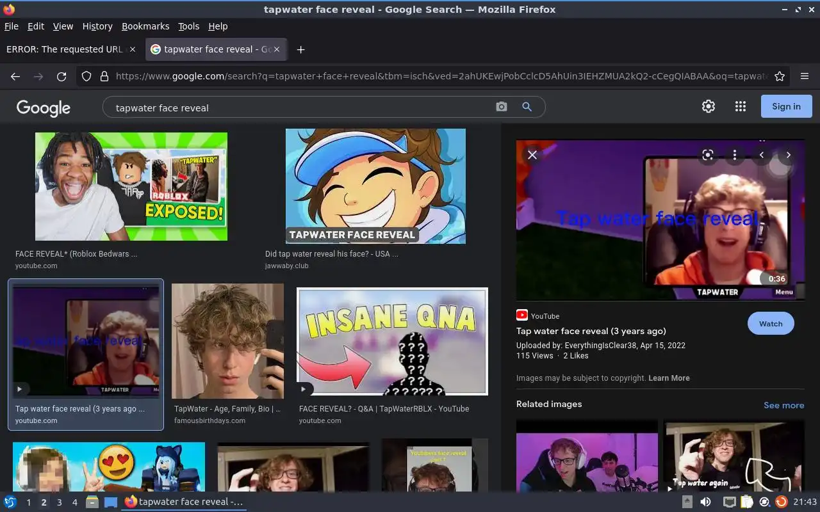Open the Edit menu
The image size is (820, 512).
36,26
